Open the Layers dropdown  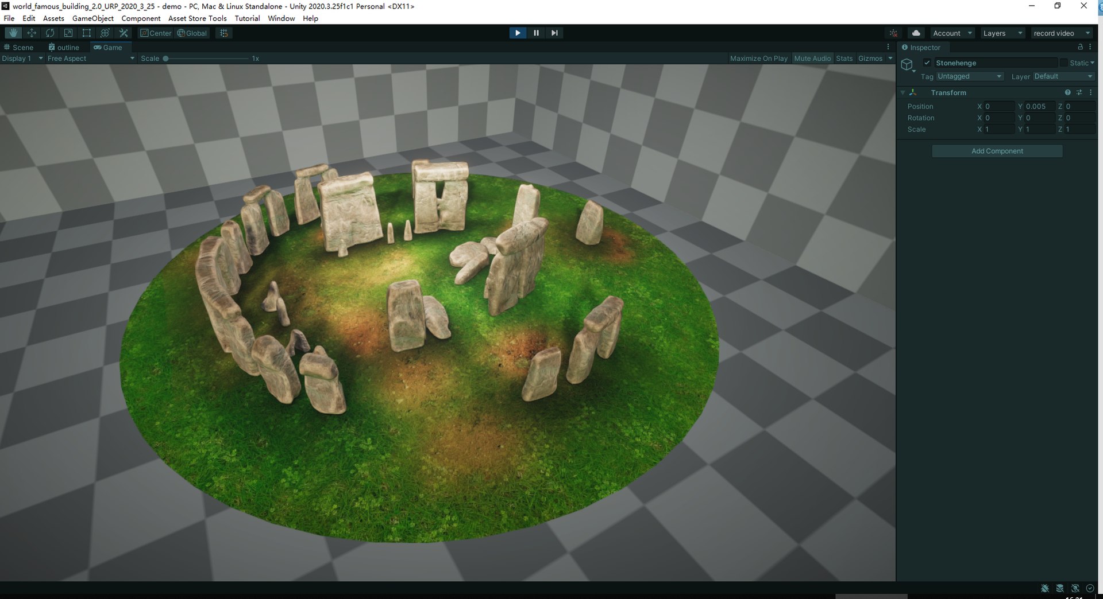coord(1002,33)
